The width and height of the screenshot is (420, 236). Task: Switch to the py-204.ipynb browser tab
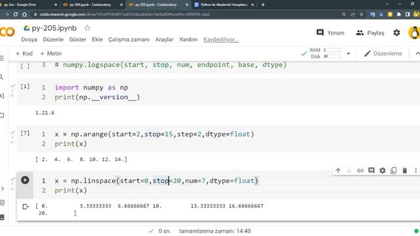[90, 5]
